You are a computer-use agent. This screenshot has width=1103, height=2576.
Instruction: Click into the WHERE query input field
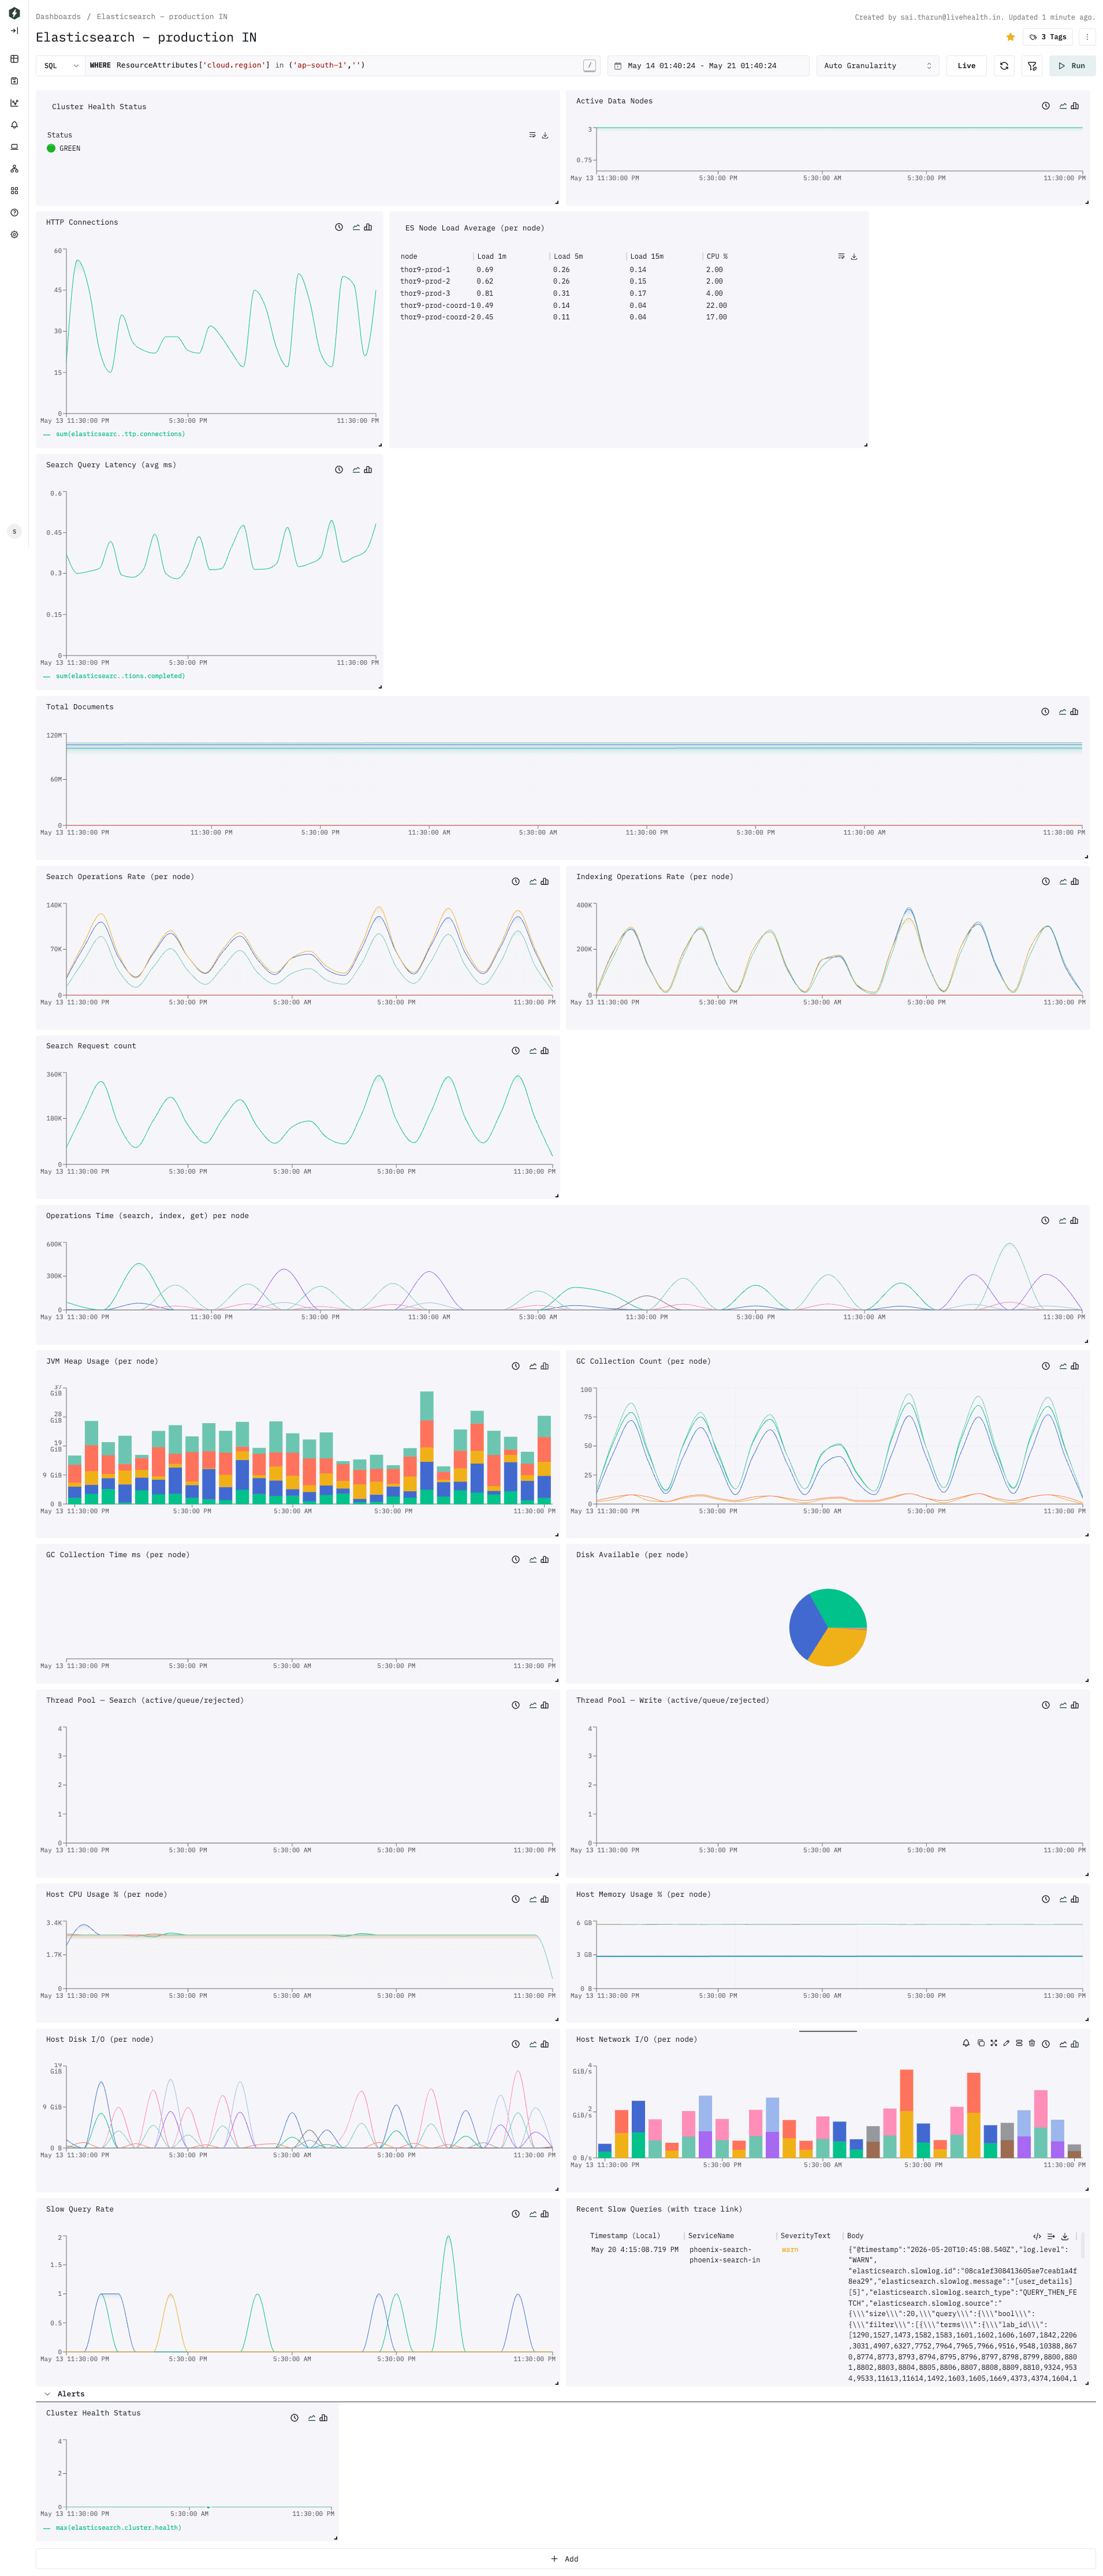click(335, 66)
